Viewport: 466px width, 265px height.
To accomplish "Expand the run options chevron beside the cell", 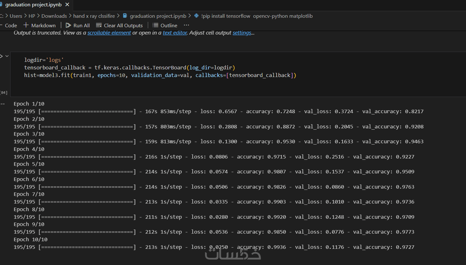I will (7, 56).
